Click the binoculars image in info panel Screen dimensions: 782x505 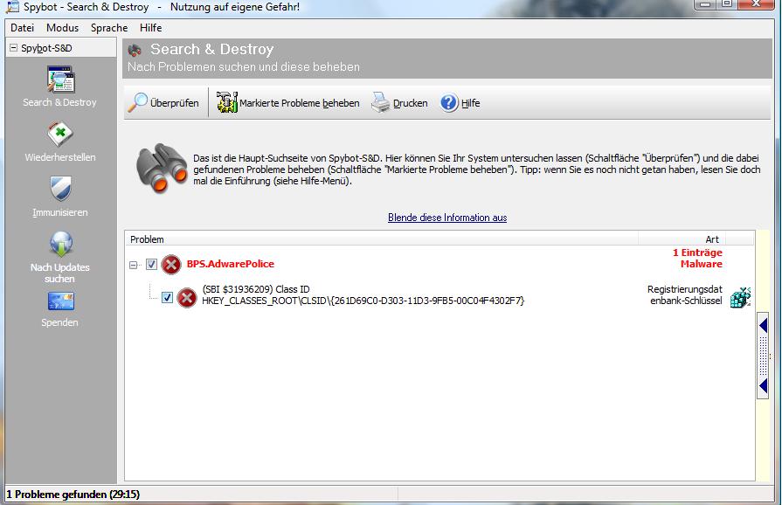click(x=162, y=169)
